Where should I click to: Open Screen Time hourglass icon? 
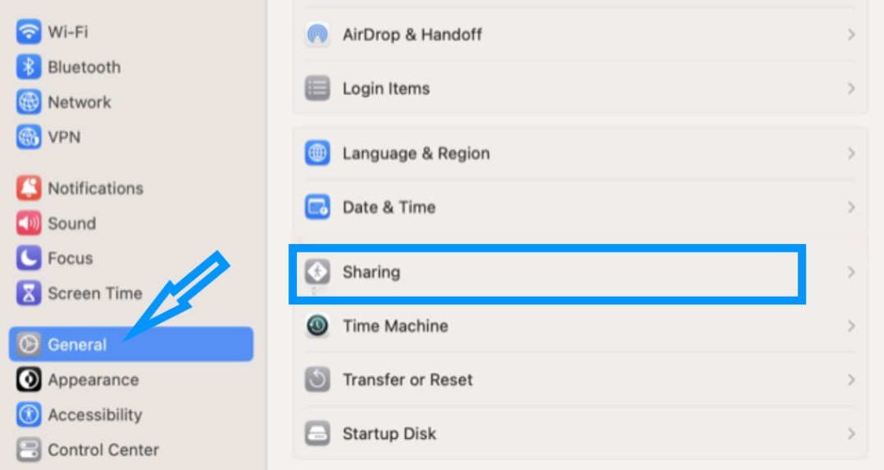28,292
